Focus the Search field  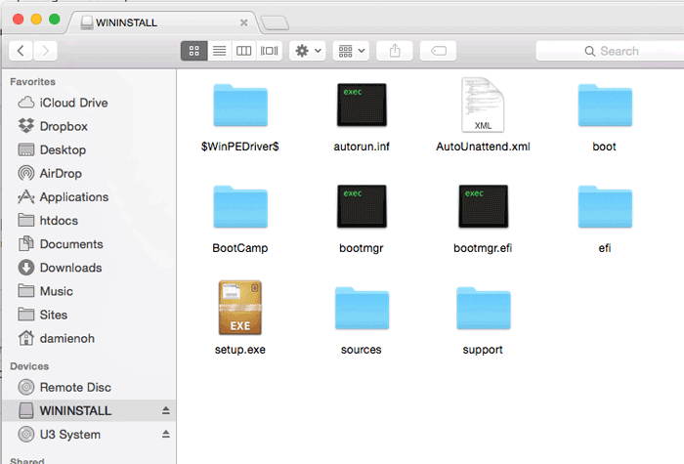coord(611,51)
